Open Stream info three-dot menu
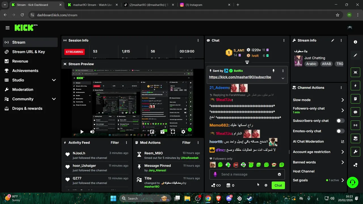This screenshot has width=363, height=204. [341, 41]
